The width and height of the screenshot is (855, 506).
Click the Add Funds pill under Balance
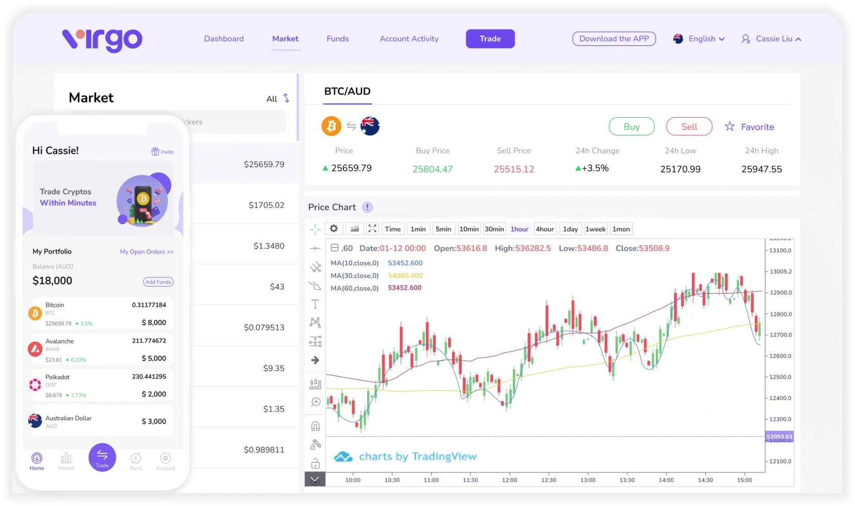tap(158, 282)
